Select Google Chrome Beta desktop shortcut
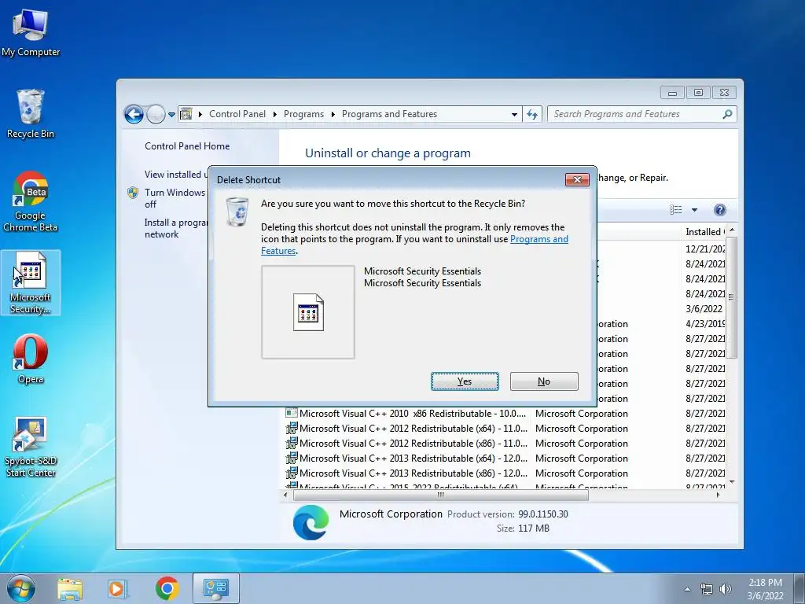The image size is (805, 604). [x=31, y=201]
